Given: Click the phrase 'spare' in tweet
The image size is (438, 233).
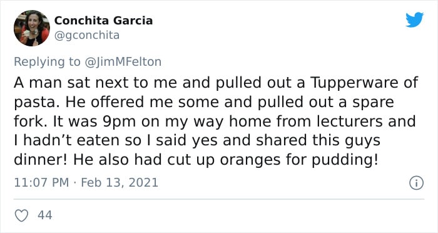Looking at the screenshot, I should (x=373, y=103).
